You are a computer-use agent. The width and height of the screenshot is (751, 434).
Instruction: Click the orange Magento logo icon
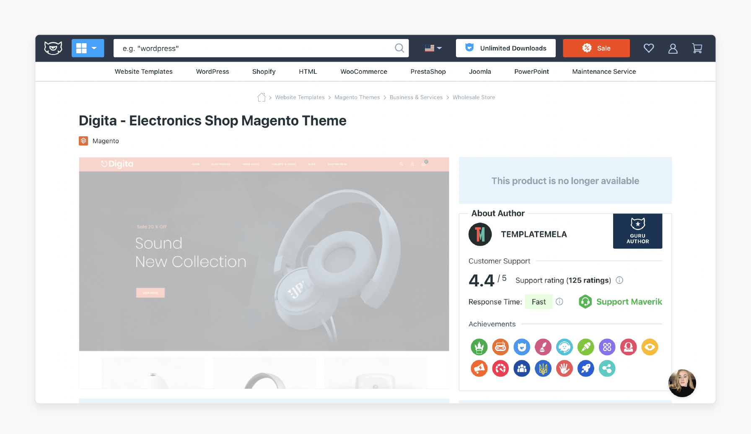pyautogui.click(x=83, y=141)
